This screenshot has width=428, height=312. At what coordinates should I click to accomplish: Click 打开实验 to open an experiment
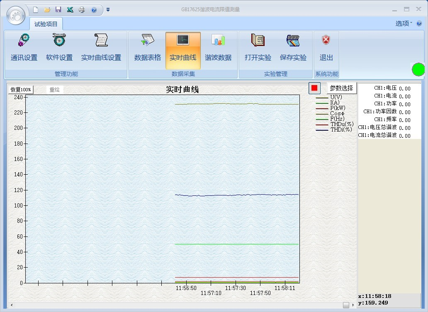(x=258, y=49)
